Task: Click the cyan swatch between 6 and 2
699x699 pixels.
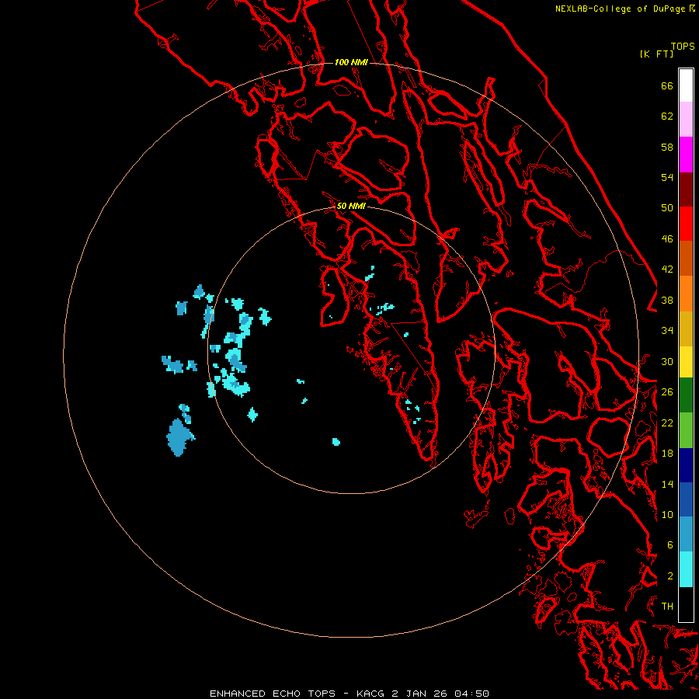Action: tap(686, 569)
